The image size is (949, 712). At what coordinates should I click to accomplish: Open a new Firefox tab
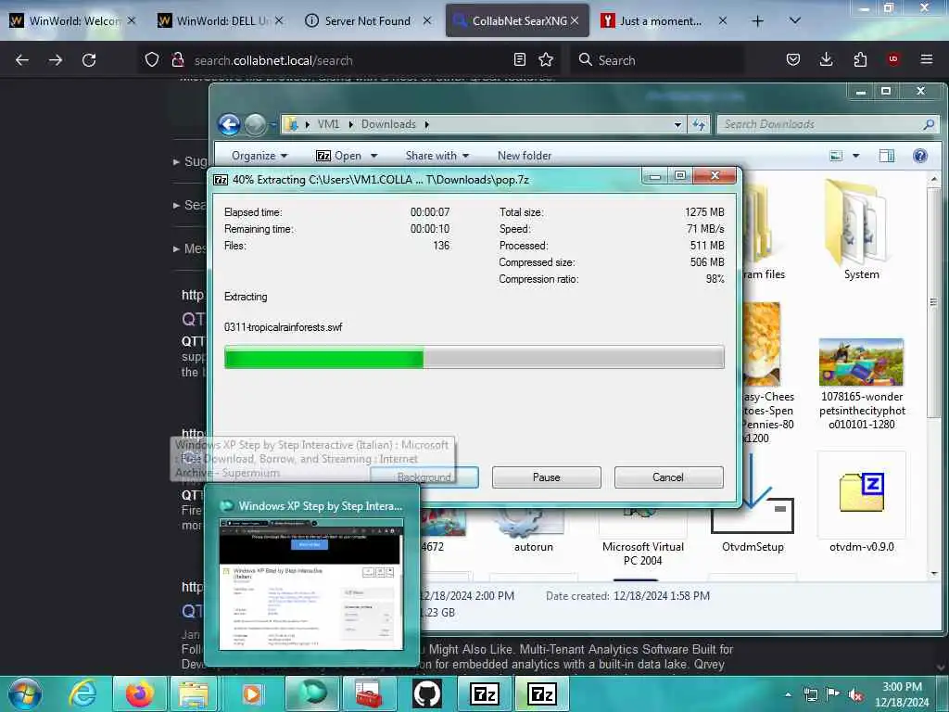(x=757, y=21)
